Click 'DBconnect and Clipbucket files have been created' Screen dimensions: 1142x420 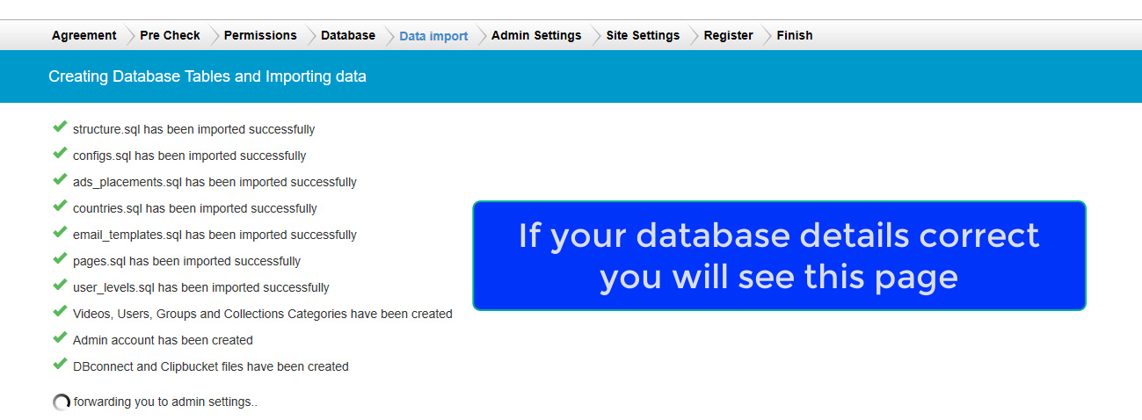(x=211, y=366)
